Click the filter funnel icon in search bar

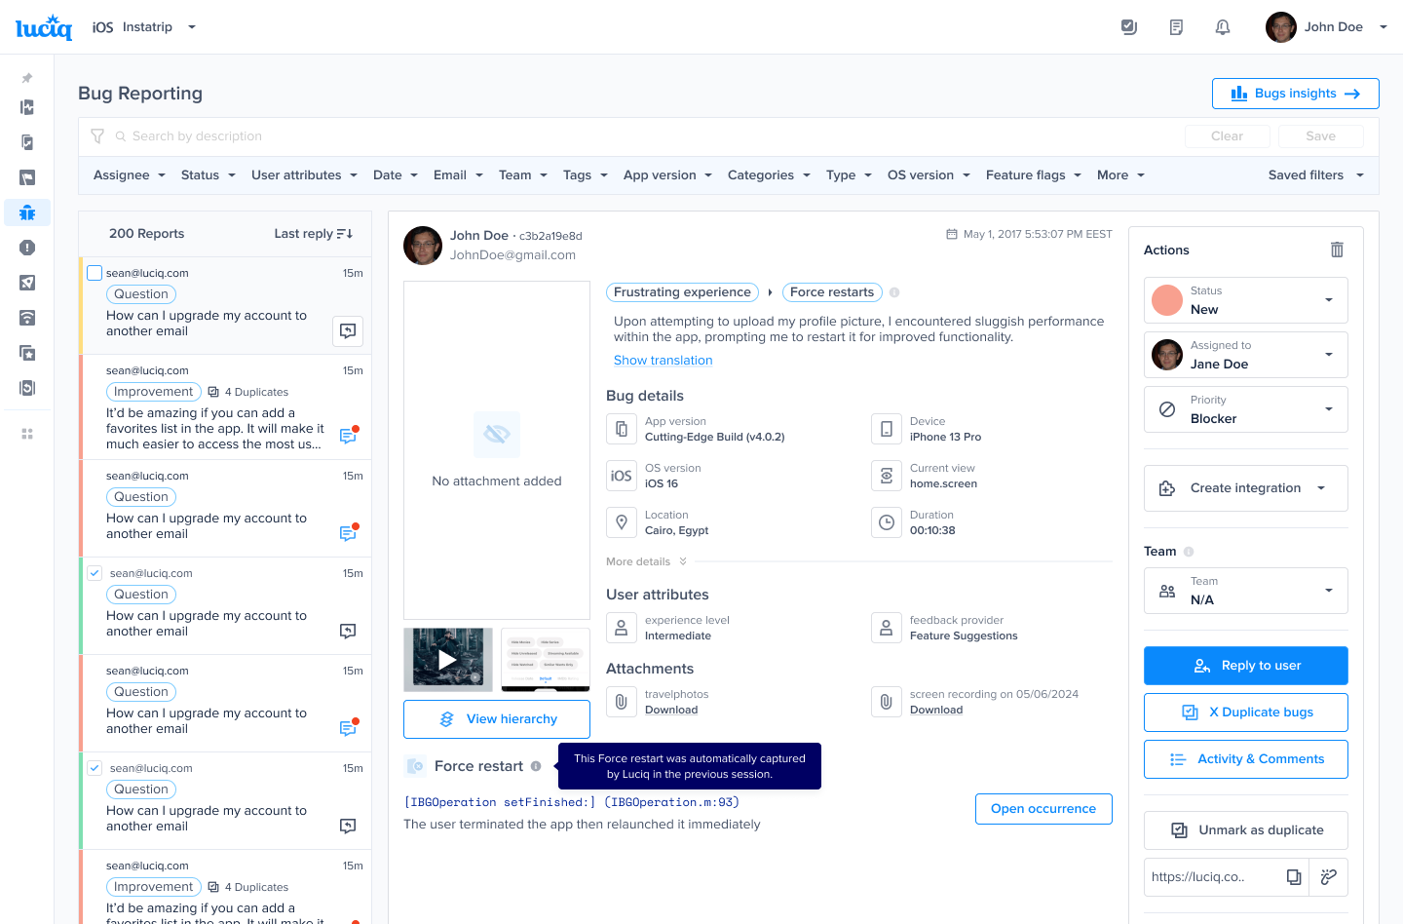click(x=97, y=136)
